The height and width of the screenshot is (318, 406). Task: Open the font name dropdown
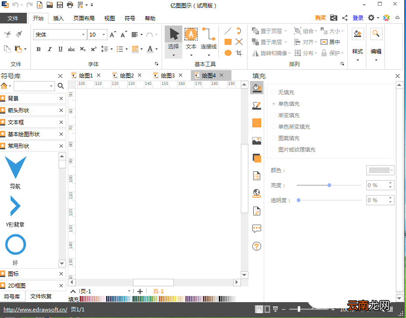[x=83, y=34]
